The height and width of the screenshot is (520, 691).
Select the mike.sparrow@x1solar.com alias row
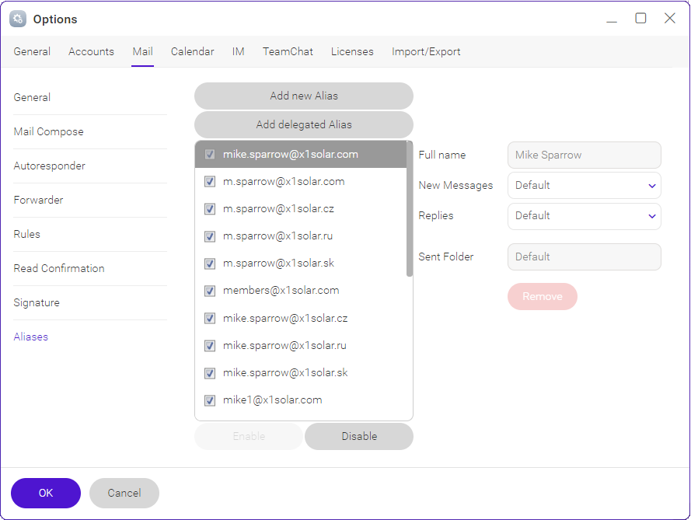(x=301, y=154)
